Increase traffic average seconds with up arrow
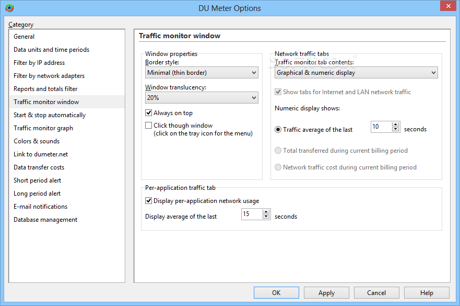Image resolution: width=460 pixels, height=306 pixels. 395,124
